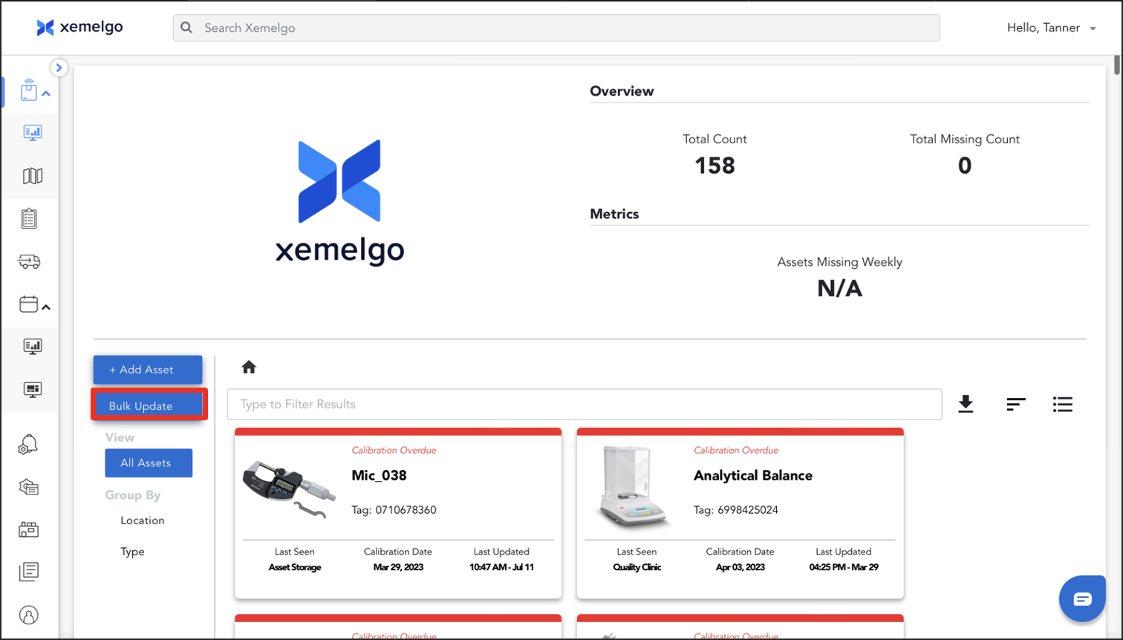Click Asset Storage last seen value
The width and height of the screenshot is (1123, 640).
[295, 567]
